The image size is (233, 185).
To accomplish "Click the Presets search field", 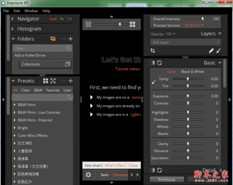I will 42,97.
